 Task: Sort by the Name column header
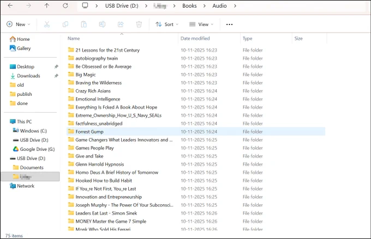click(74, 38)
